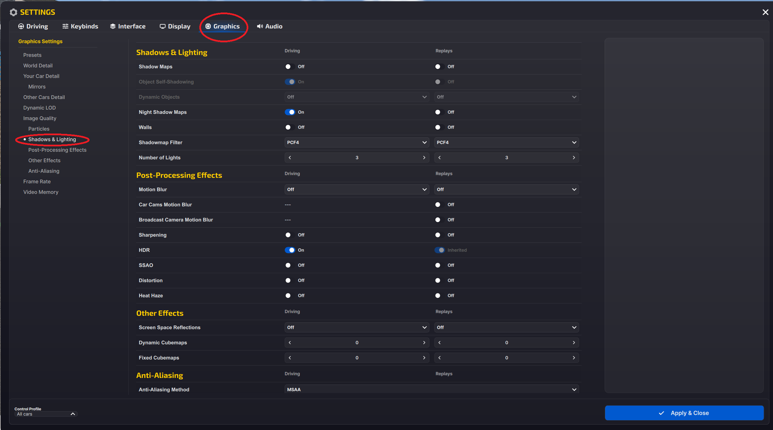The width and height of the screenshot is (773, 430).
Task: Click the speaker icon beside Audio
Action: click(260, 26)
